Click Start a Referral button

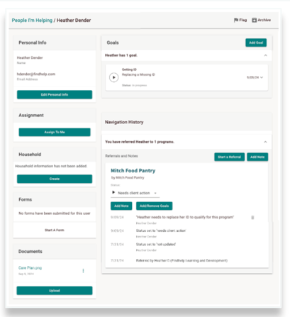[229, 157]
